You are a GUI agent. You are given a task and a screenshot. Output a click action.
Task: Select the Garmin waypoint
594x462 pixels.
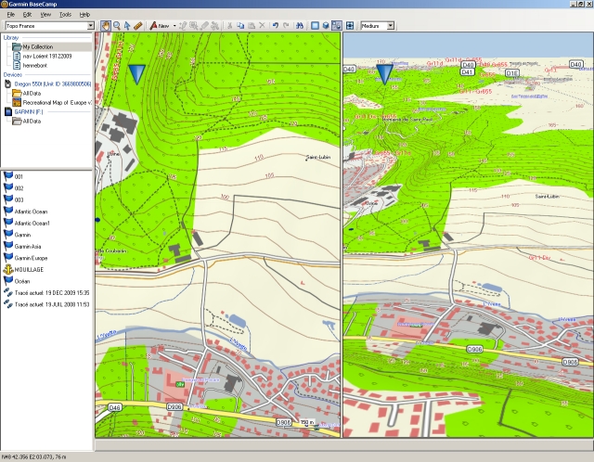(x=22, y=235)
